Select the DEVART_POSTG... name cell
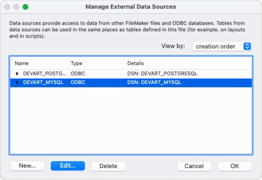This screenshot has height=180, width=262. coord(44,74)
